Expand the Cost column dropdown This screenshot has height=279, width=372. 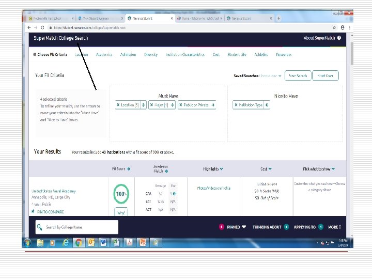point(270,169)
